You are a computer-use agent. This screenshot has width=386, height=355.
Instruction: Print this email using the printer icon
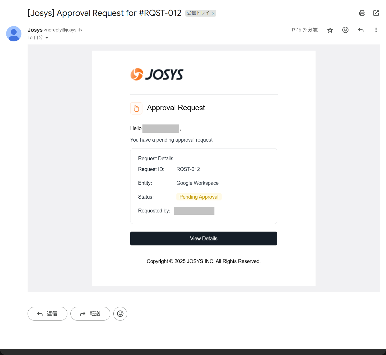click(x=362, y=13)
